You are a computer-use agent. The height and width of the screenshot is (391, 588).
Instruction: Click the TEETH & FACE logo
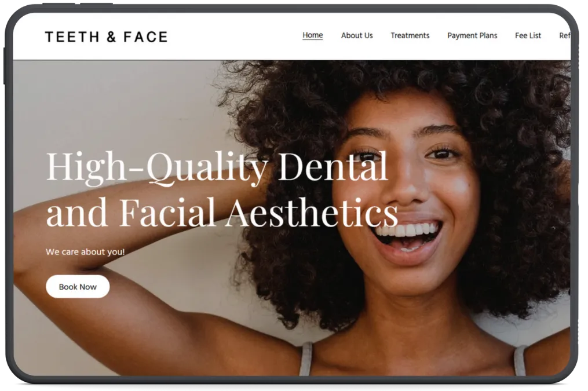coord(106,36)
